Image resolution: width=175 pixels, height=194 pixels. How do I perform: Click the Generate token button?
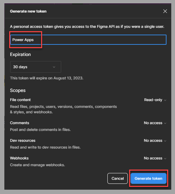point(148,178)
